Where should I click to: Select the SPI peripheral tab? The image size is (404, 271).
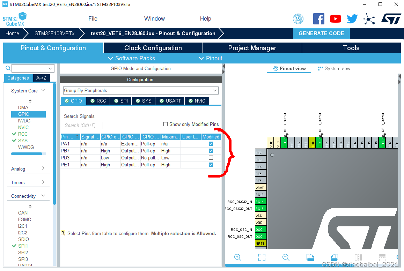pyautogui.click(x=121, y=101)
